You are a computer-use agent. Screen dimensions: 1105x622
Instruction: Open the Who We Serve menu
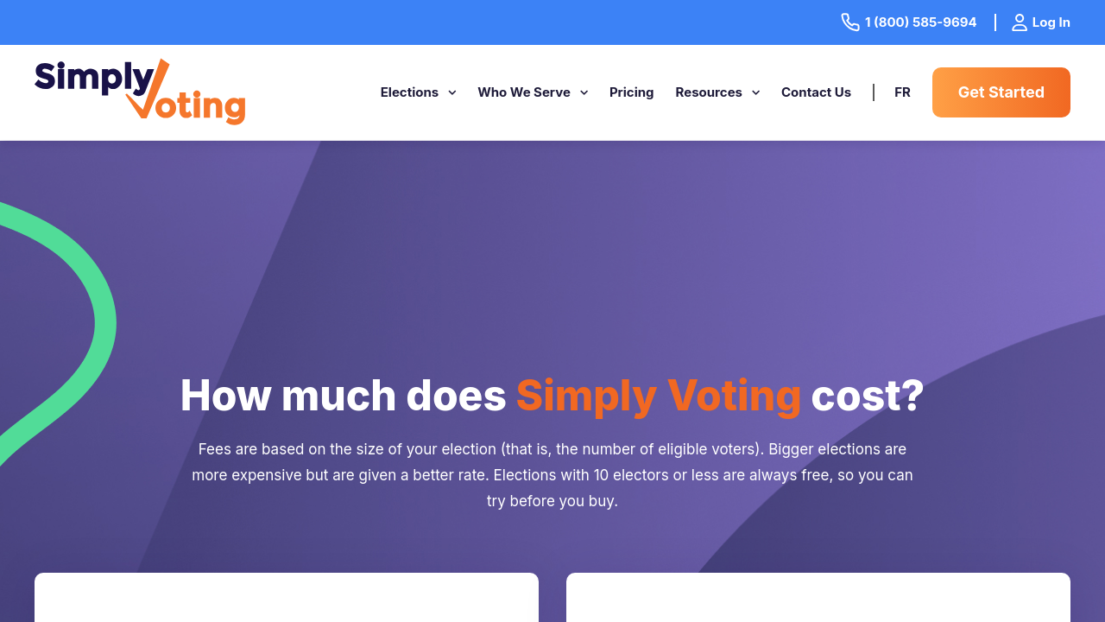coord(524,92)
